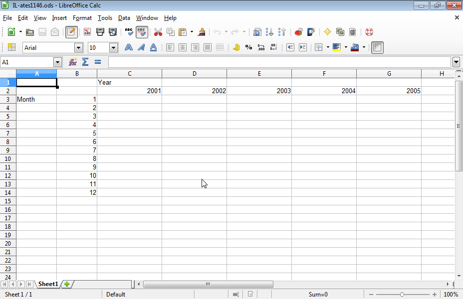Open Help lifebuoy icon

coord(369,32)
